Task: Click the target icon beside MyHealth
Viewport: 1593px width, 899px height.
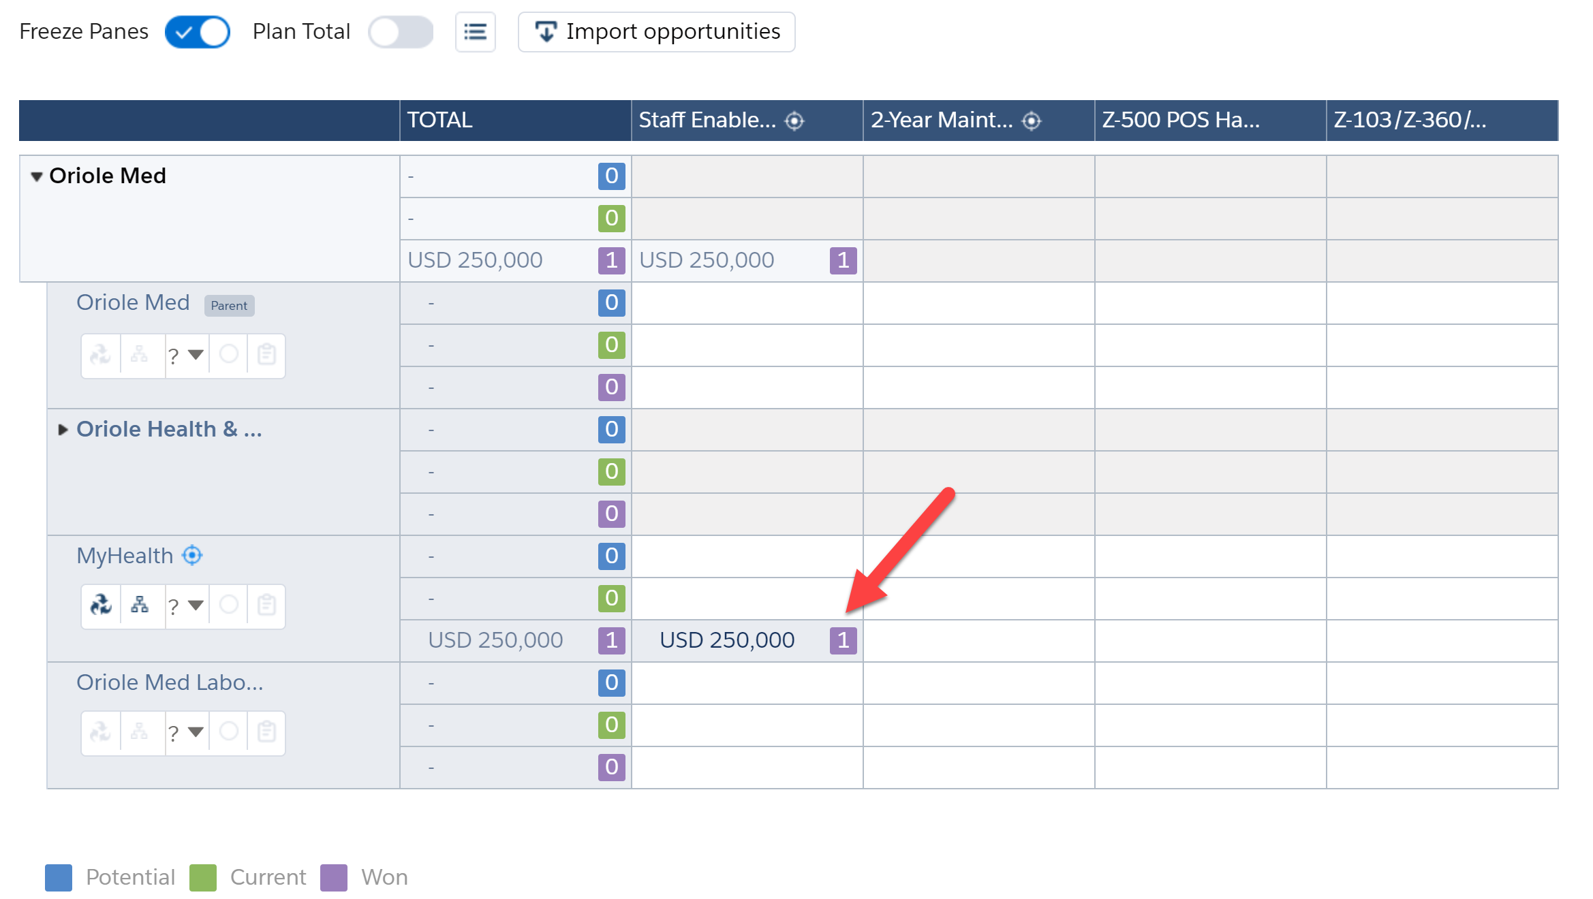Action: pyautogui.click(x=193, y=556)
